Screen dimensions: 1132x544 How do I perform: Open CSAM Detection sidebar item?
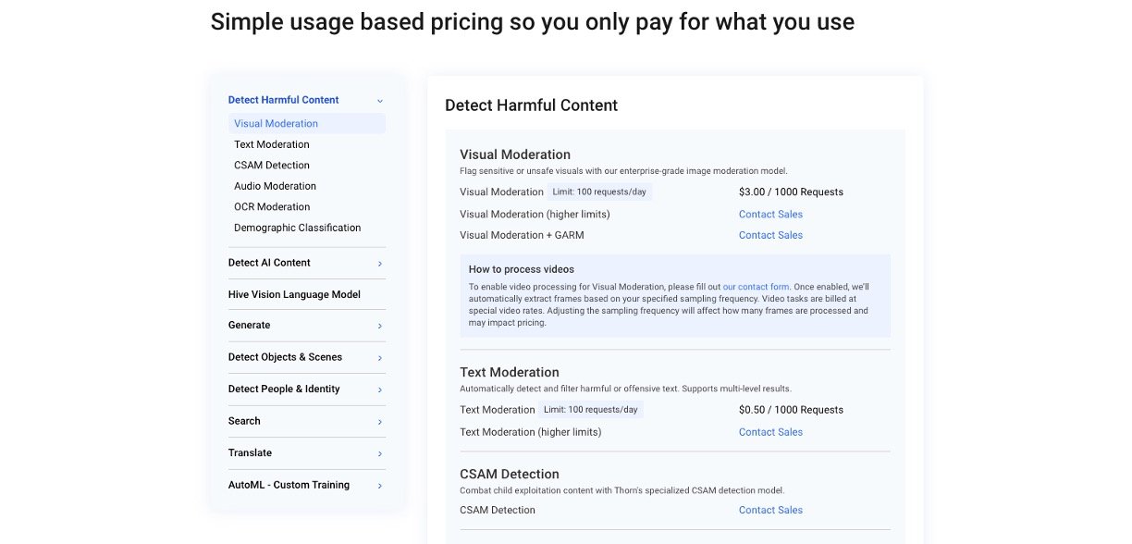point(272,166)
